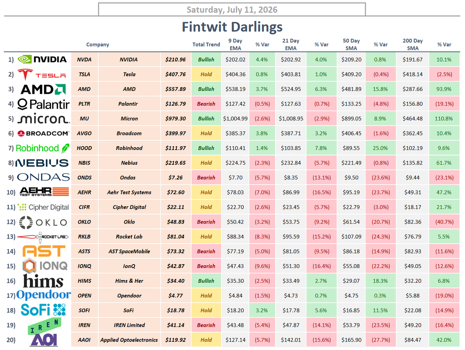Screen dimensions: 465x350
Task: Click the Oklo 200 Day variance (40.7%)
Action: [444, 222]
